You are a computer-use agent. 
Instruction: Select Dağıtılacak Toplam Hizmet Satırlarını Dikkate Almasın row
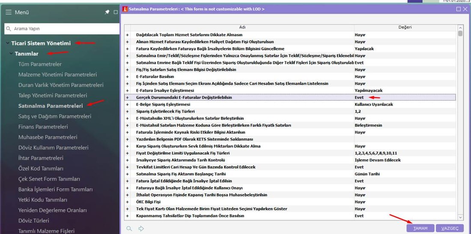pyautogui.click(x=290, y=35)
